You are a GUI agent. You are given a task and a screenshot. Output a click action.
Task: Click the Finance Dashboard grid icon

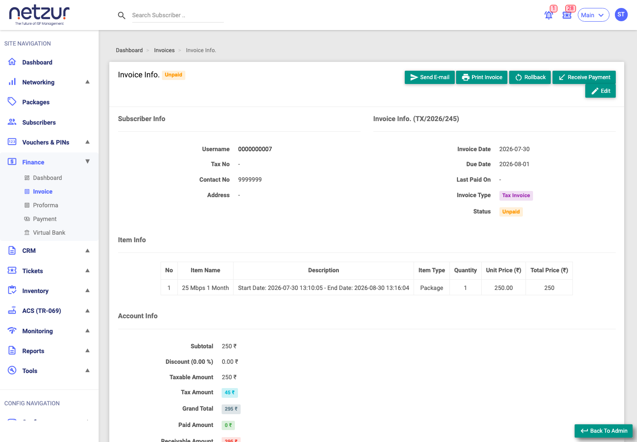tap(27, 178)
